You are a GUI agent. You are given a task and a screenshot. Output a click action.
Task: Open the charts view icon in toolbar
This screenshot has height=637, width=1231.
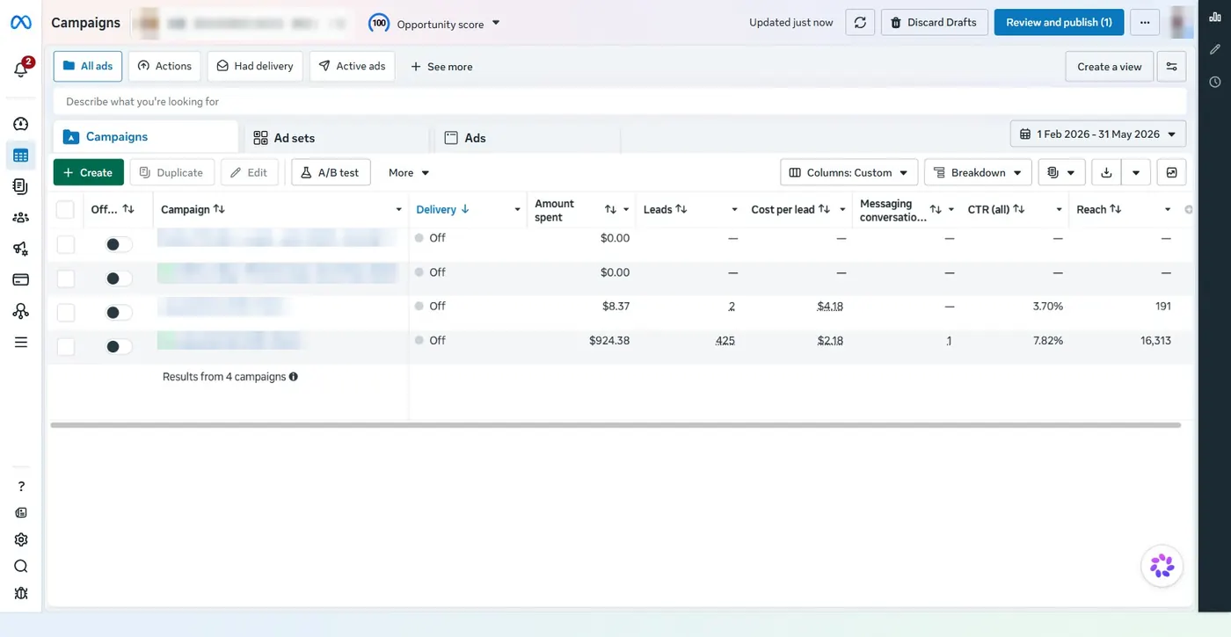click(x=1171, y=172)
